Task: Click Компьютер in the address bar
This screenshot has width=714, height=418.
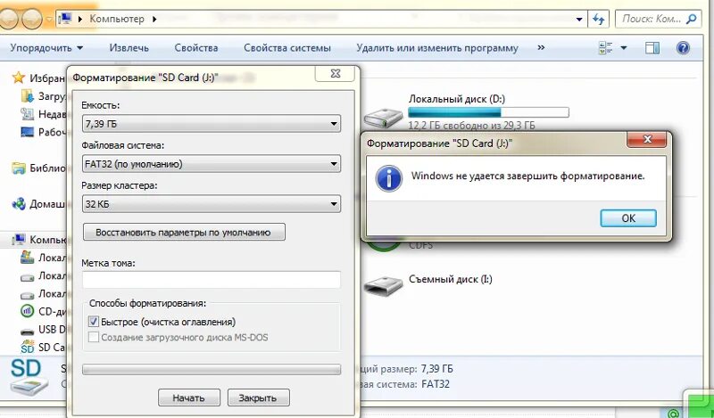Action: [117, 19]
